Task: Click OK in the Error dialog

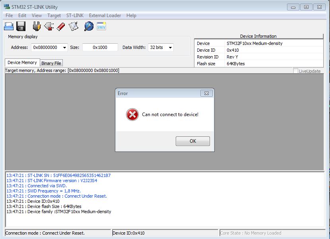Action: pos(193,141)
